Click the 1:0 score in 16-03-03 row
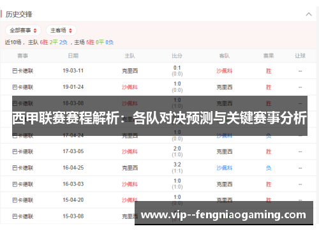Screen dimensions: 319x231 click(177, 181)
